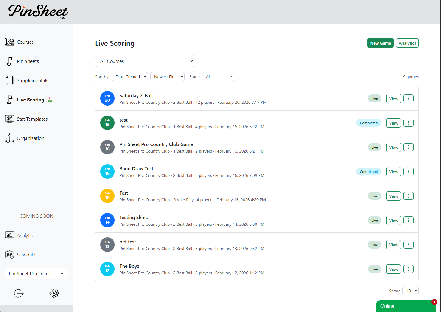
Task: Open Supplementals via its document icon
Action: [x=10, y=80]
